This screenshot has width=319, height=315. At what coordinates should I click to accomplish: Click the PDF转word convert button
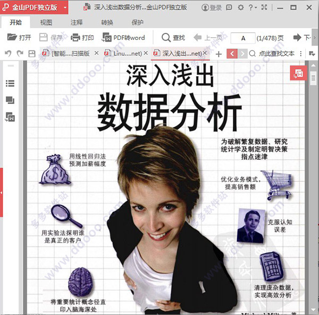coord(123,37)
